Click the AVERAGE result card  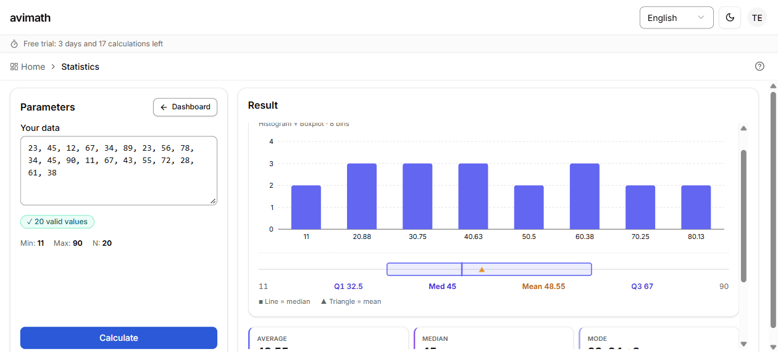click(x=328, y=339)
